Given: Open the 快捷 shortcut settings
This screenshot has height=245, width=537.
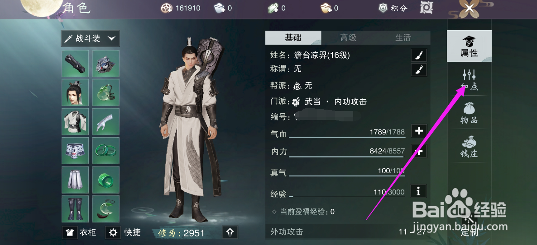Looking at the screenshot, I should tap(123, 232).
